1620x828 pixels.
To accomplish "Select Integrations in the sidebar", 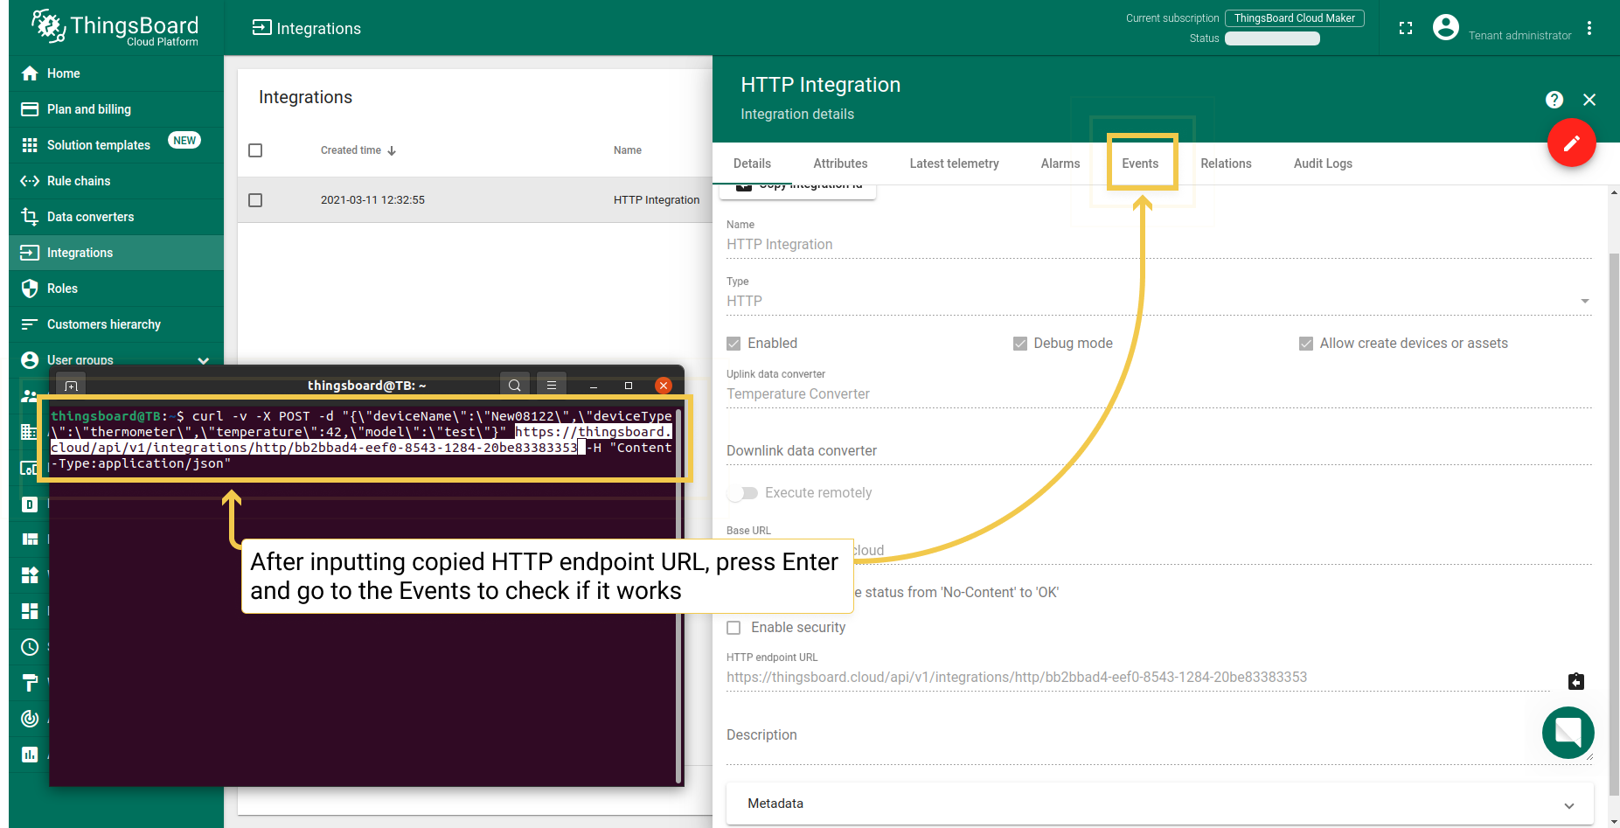I will tap(116, 253).
